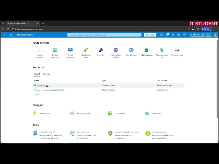Open Foundry service

tap(101, 52)
